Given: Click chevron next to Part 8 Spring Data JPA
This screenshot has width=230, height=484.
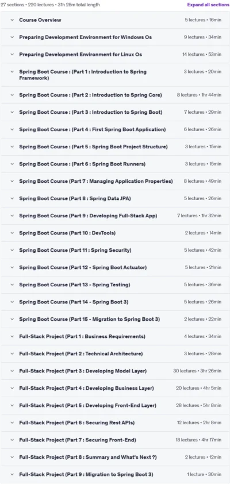Looking at the screenshot, I should click(x=12, y=198).
